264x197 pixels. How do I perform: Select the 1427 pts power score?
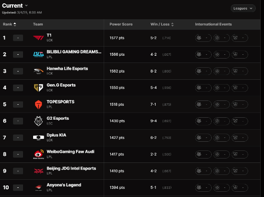pyautogui.click(x=117, y=138)
